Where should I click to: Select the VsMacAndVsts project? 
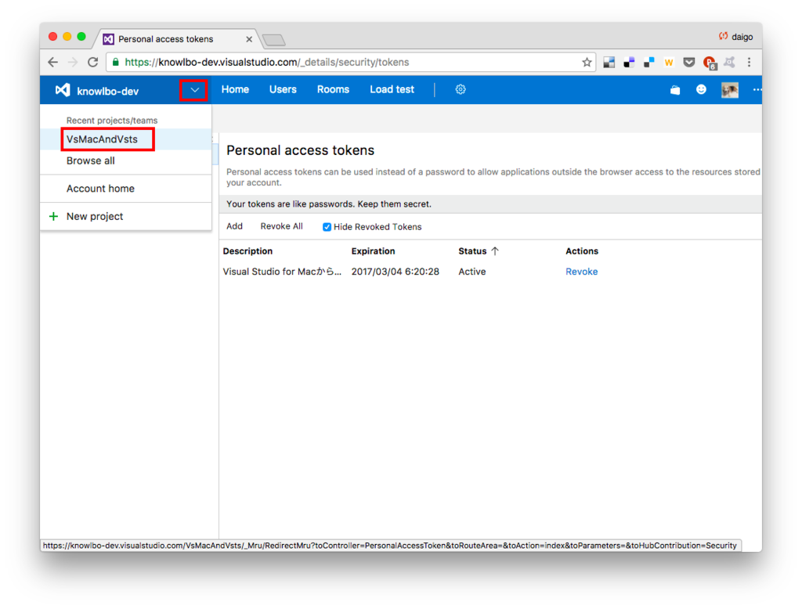coord(103,139)
